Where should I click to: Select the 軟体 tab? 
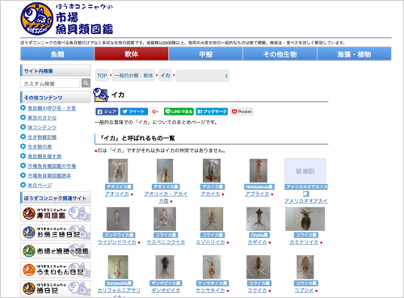point(132,54)
